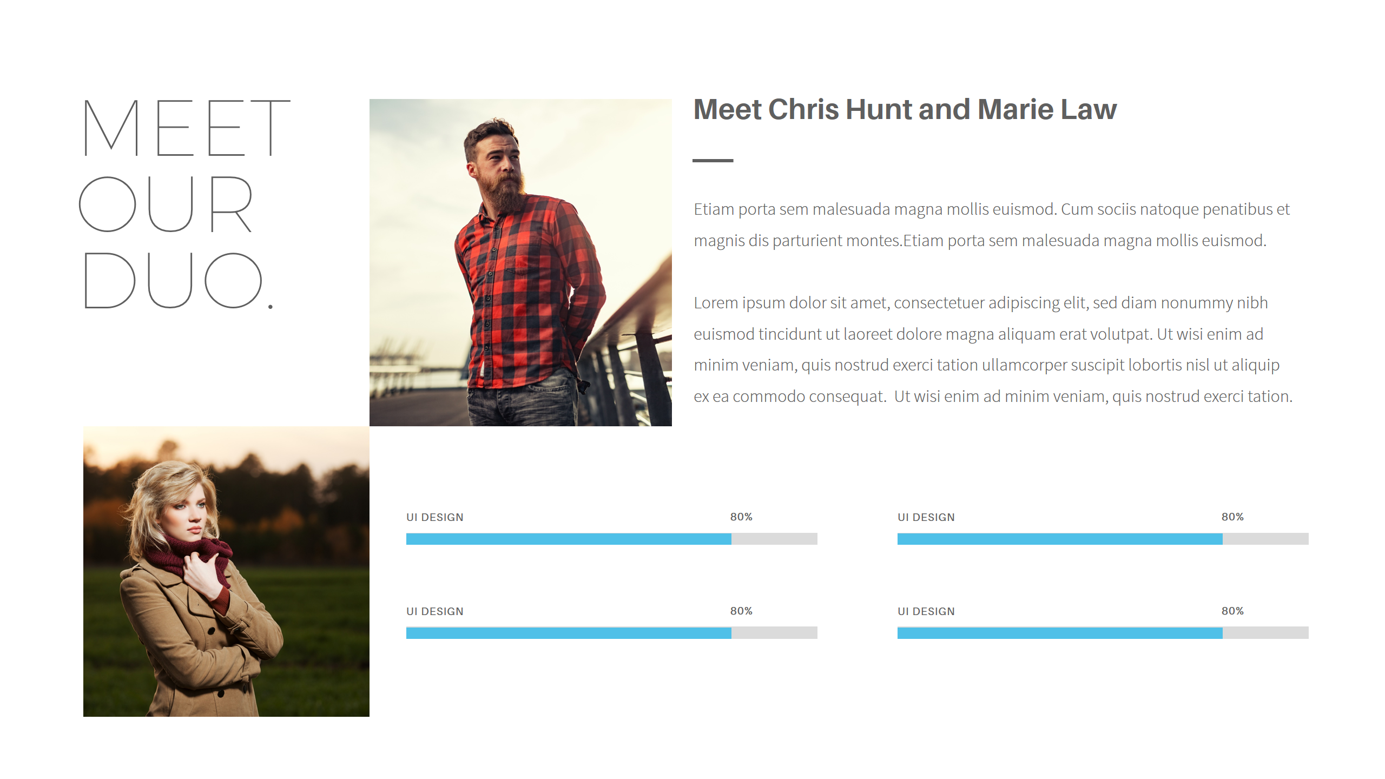Click the blue fill of lower-left progress bar
This screenshot has height=779, width=1385.
pos(568,633)
